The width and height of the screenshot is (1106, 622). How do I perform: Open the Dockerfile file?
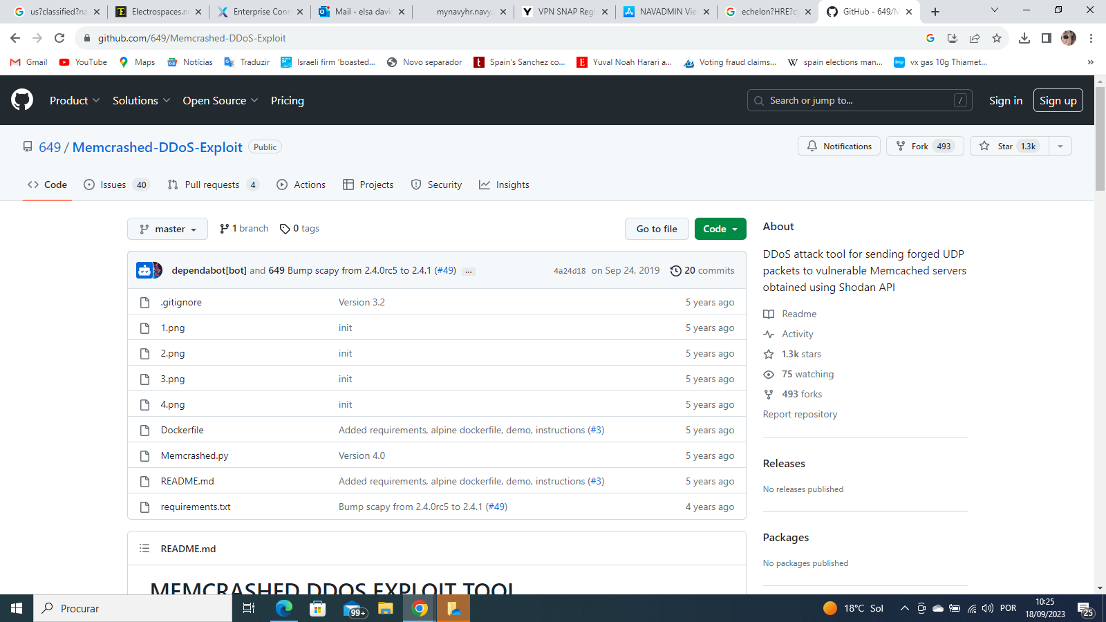tap(182, 430)
